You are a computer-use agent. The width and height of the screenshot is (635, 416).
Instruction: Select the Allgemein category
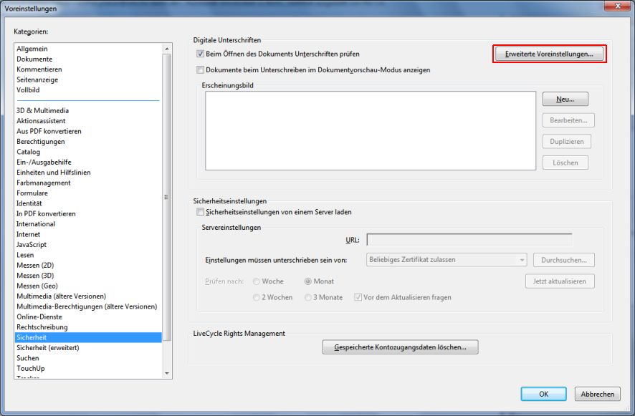(x=32, y=49)
